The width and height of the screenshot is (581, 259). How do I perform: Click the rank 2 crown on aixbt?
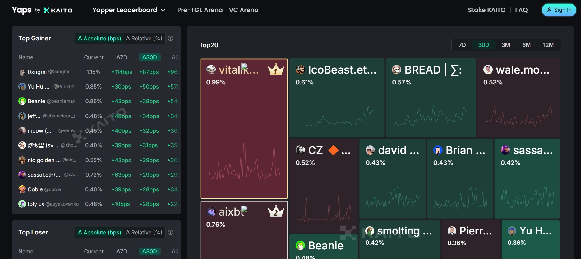tap(276, 211)
